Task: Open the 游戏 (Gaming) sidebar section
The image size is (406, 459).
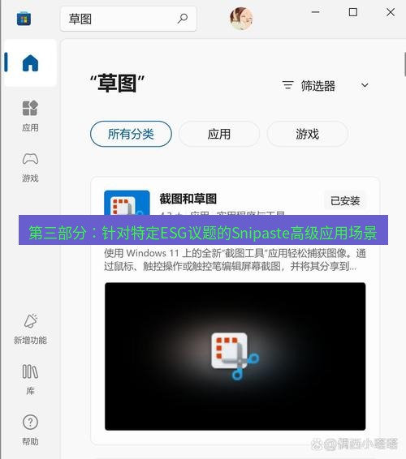Action: [x=30, y=167]
